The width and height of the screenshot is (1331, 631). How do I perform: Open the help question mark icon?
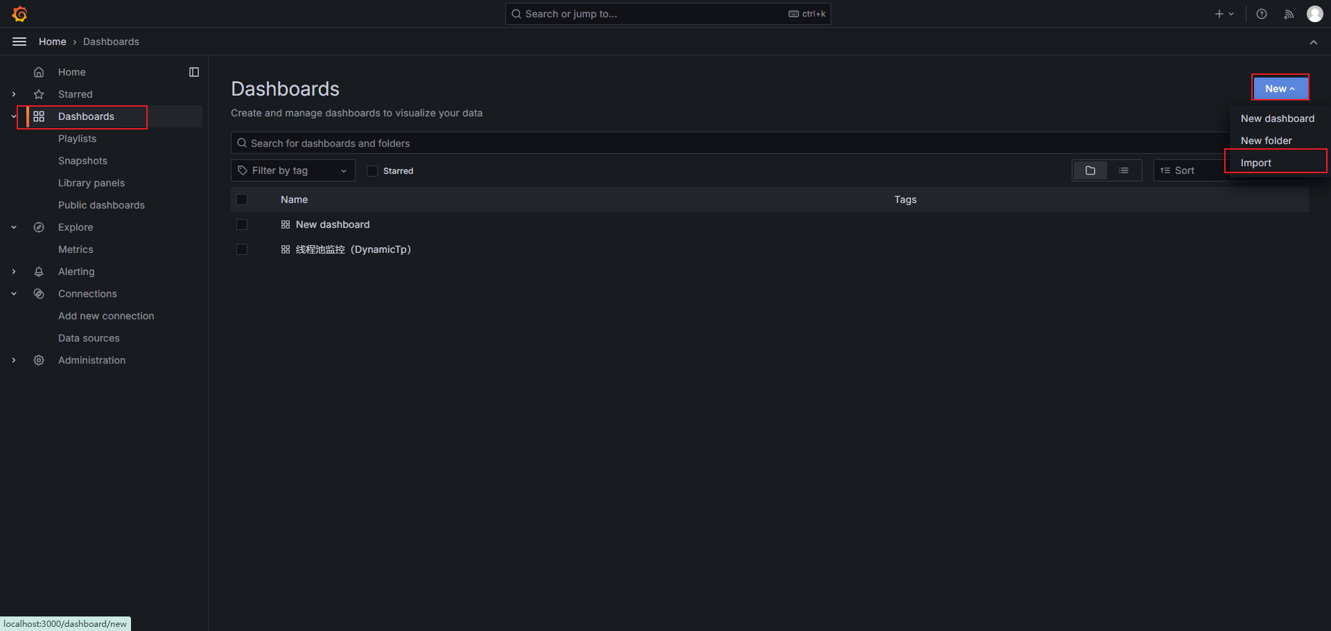(x=1262, y=14)
